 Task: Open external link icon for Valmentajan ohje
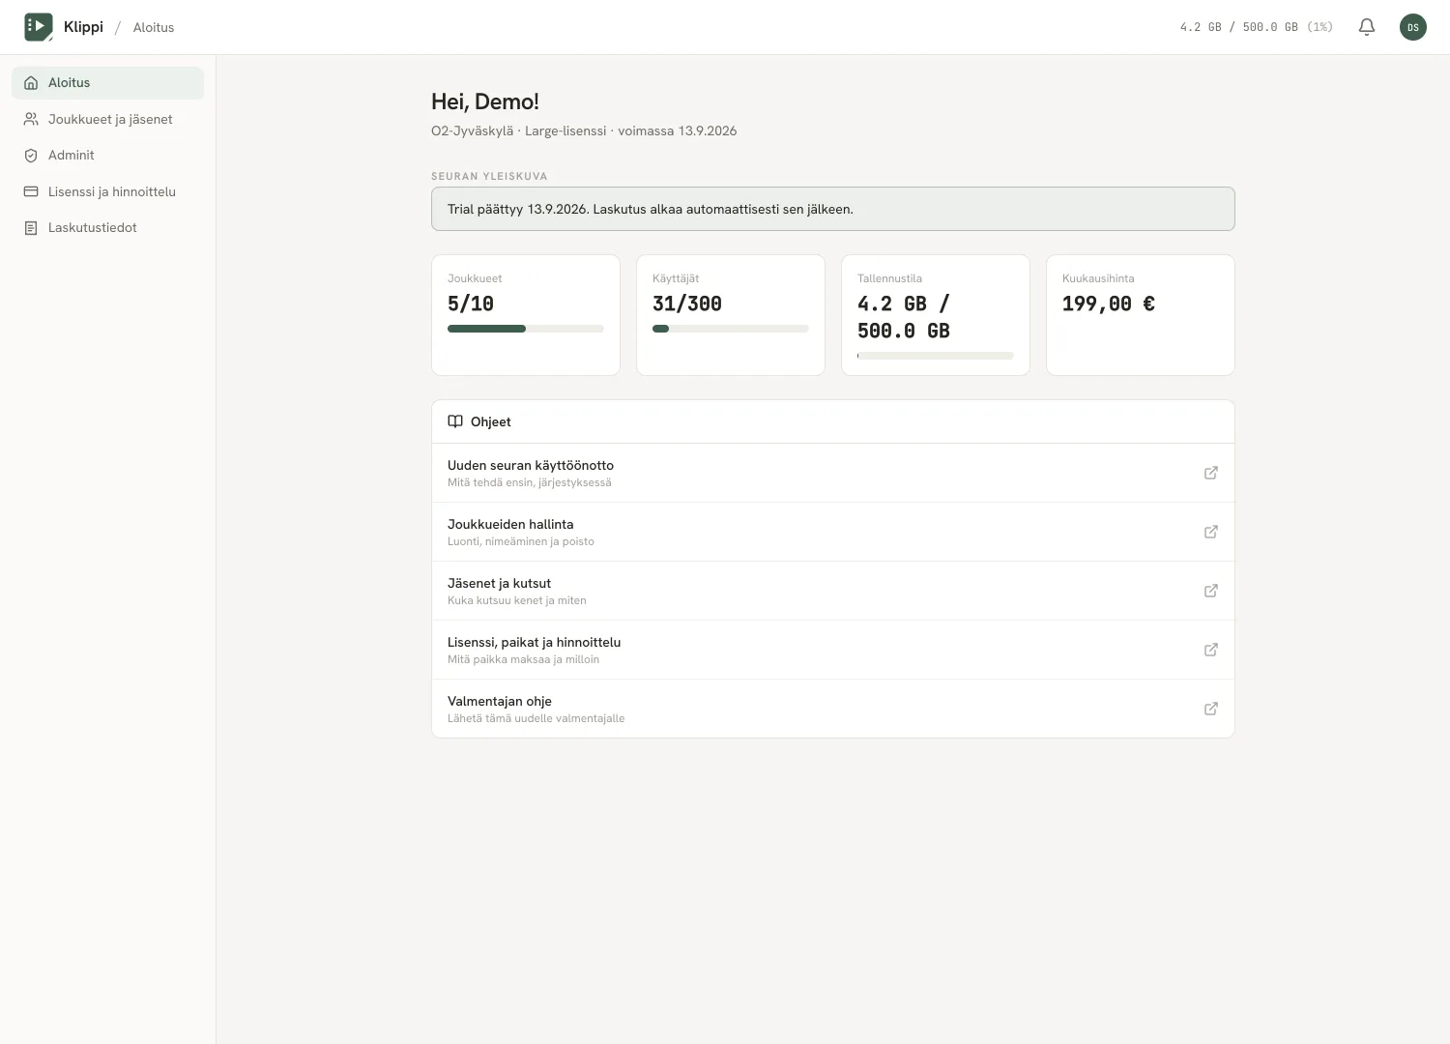click(1211, 709)
